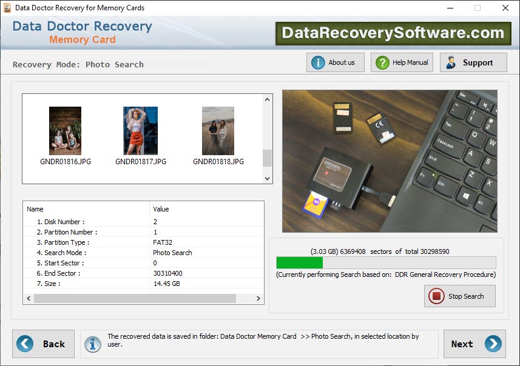Click the Data Doctor Recovery title bar icon
This screenshot has height=366, width=520.
[x=7, y=8]
